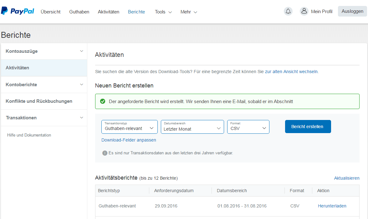Select the Berichte navigation item
The height and width of the screenshot is (219, 368).
(136, 12)
